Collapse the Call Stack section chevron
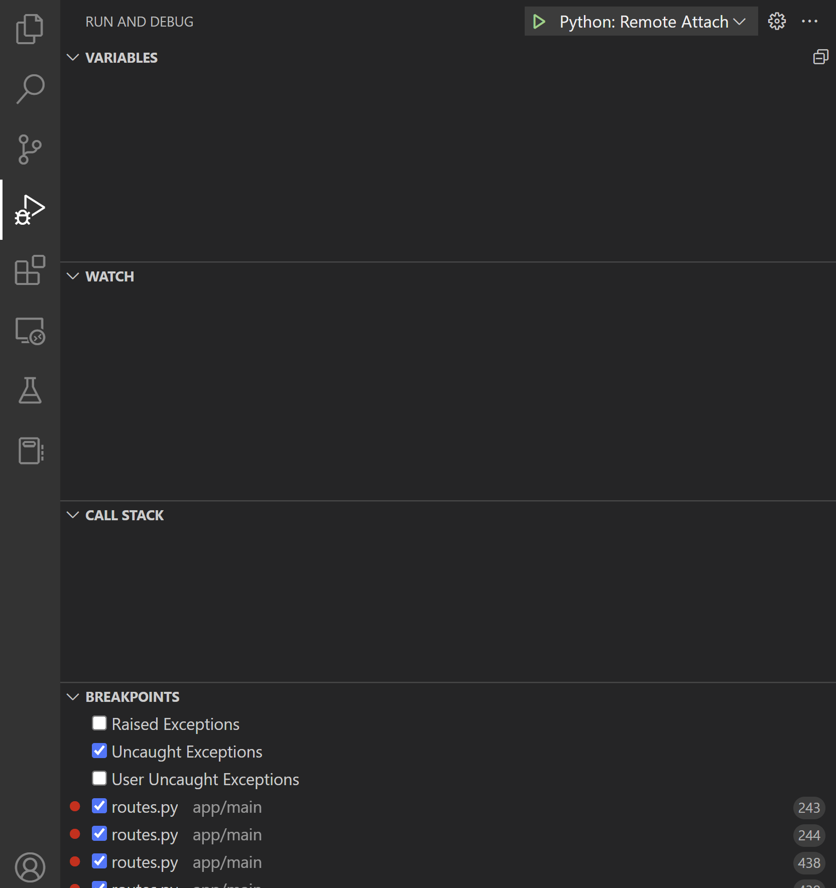836x888 pixels. (x=73, y=515)
